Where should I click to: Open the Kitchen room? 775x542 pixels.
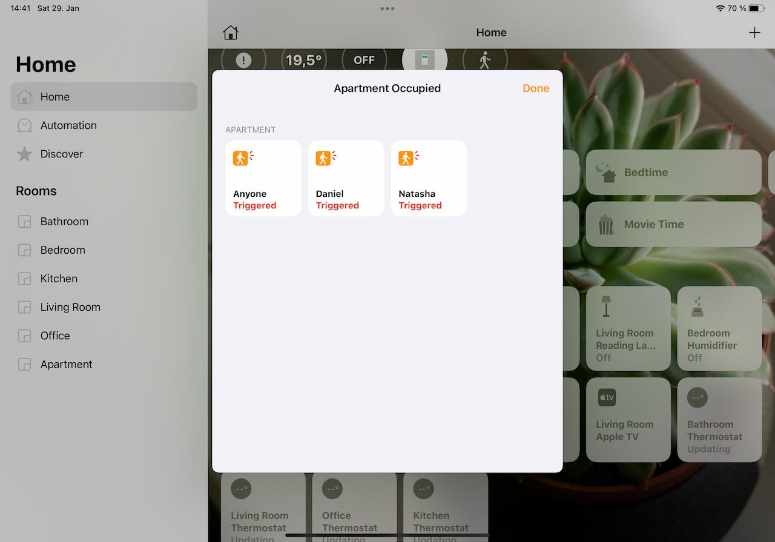point(104,279)
